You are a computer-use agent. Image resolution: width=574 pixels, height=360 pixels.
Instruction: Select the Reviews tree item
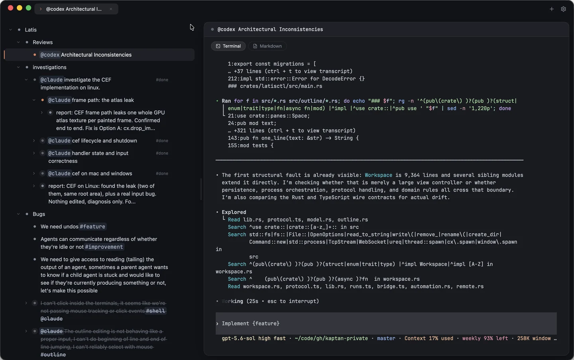43,42
